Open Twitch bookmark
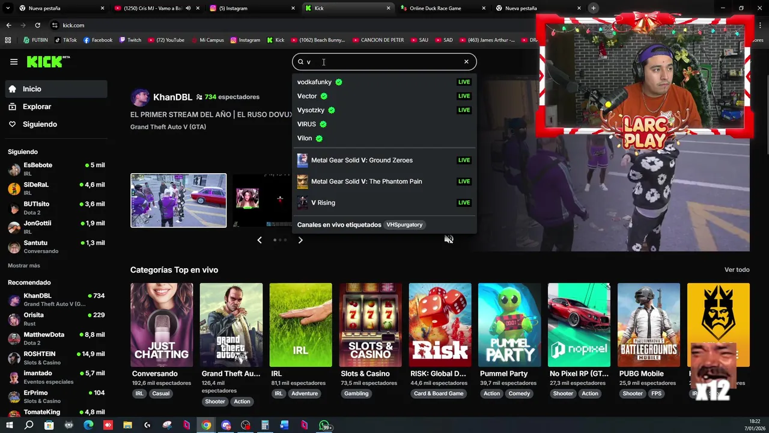Image resolution: width=769 pixels, height=433 pixels. pos(130,40)
